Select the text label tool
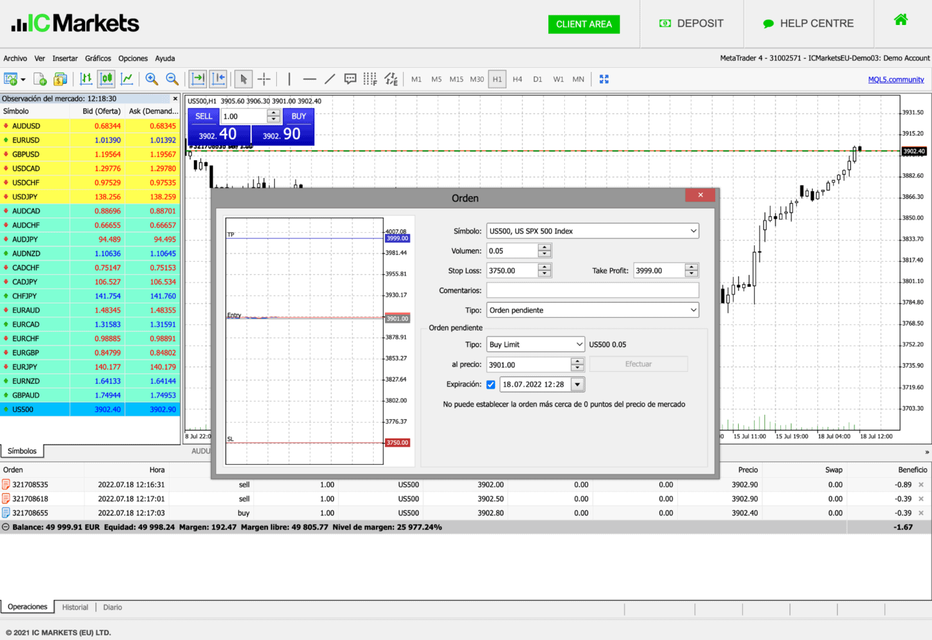932x640 pixels. point(350,79)
